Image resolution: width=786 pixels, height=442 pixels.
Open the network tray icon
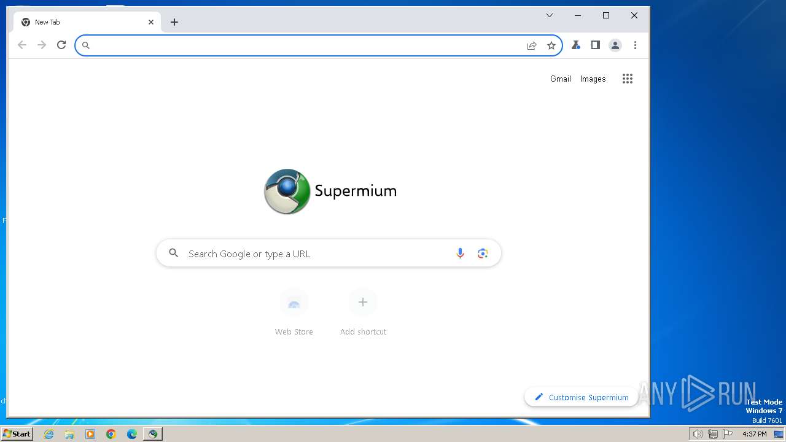pos(713,434)
